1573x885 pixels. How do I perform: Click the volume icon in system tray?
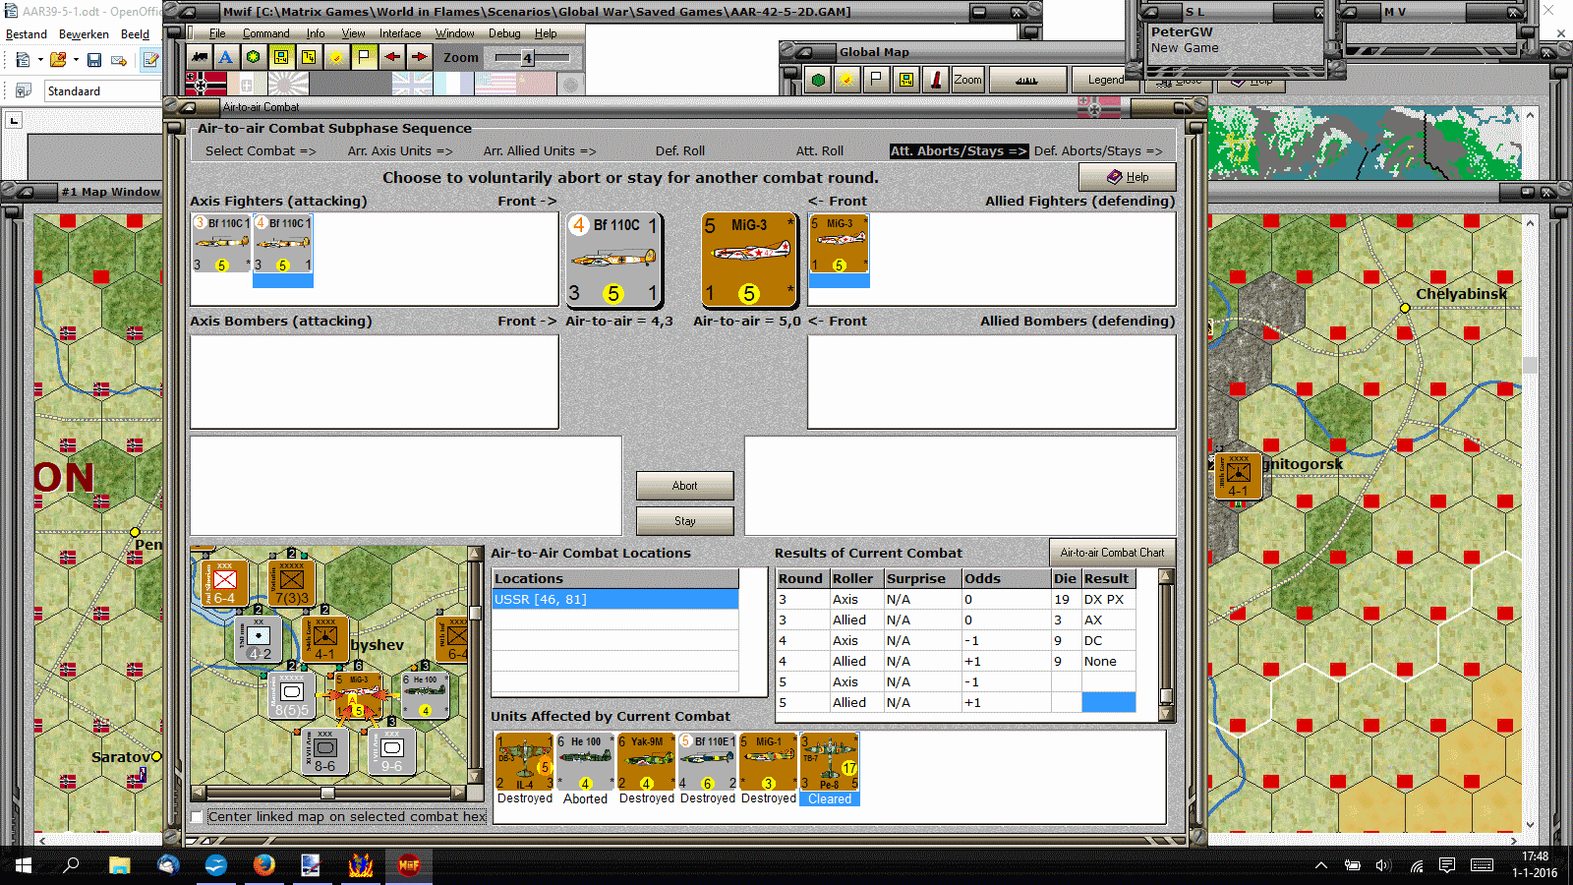pyautogui.click(x=1383, y=865)
